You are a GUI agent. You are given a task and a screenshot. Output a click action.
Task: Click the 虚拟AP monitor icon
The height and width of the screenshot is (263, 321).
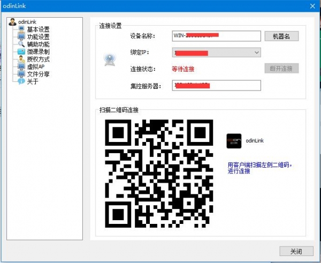(x=21, y=66)
